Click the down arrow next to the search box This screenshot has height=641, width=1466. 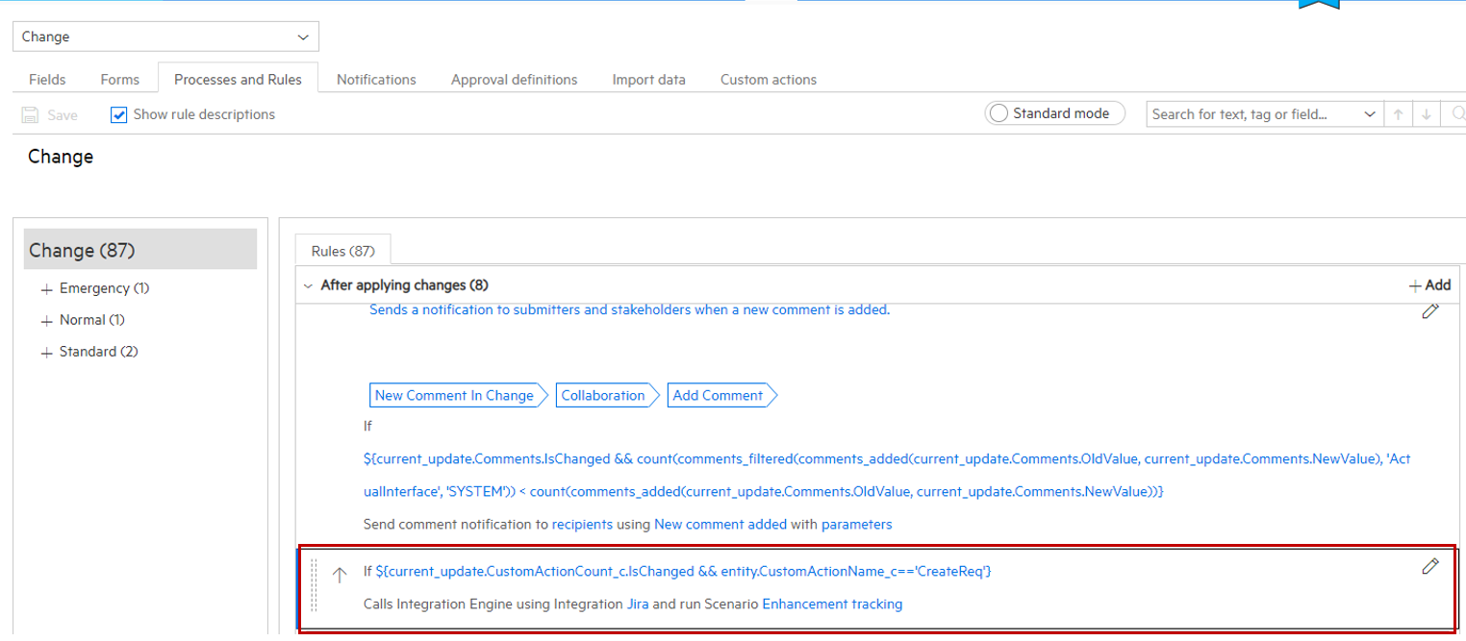[1427, 113]
